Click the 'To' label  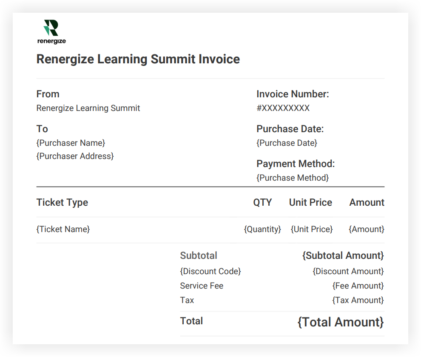point(42,129)
